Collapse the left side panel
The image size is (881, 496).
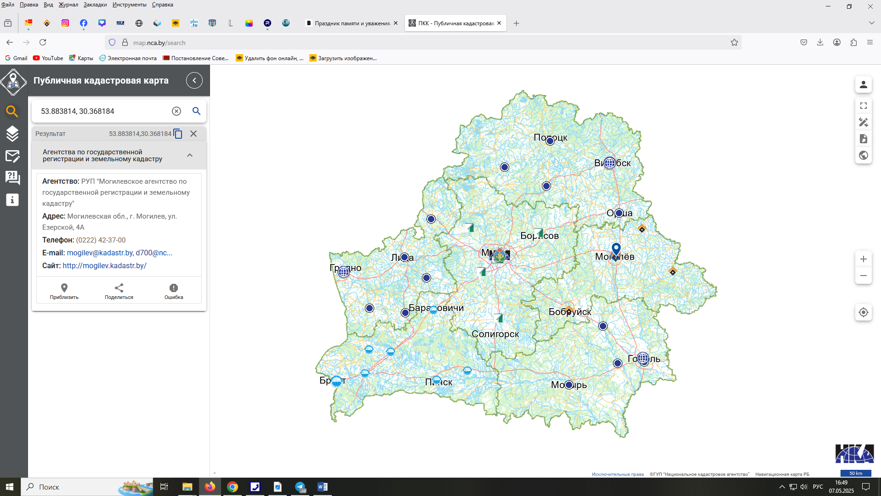pyautogui.click(x=194, y=80)
